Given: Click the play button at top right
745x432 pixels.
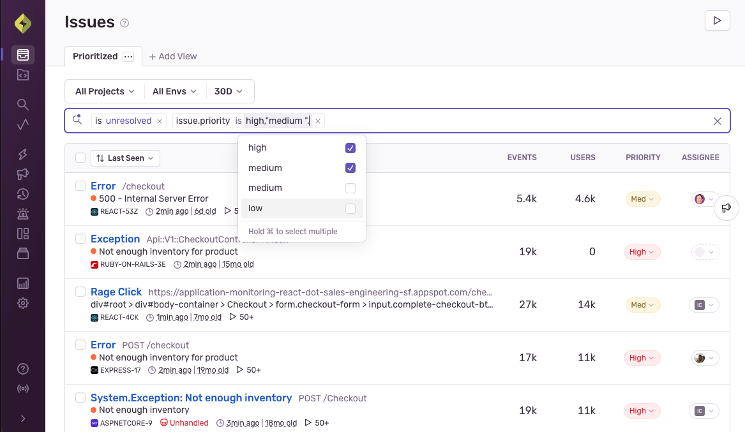Looking at the screenshot, I should coord(717,20).
